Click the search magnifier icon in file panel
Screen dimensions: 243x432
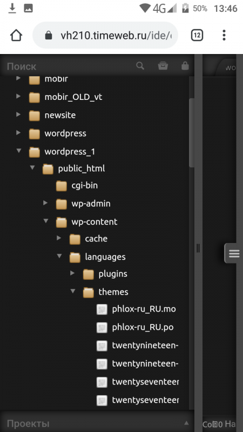[x=140, y=66]
